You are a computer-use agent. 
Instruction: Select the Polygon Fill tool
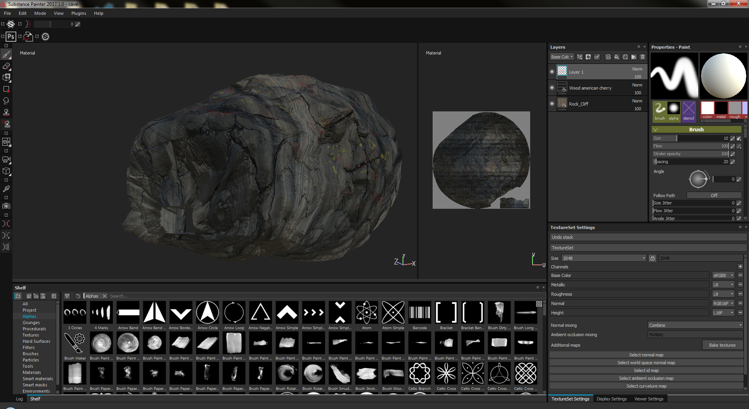(6, 89)
